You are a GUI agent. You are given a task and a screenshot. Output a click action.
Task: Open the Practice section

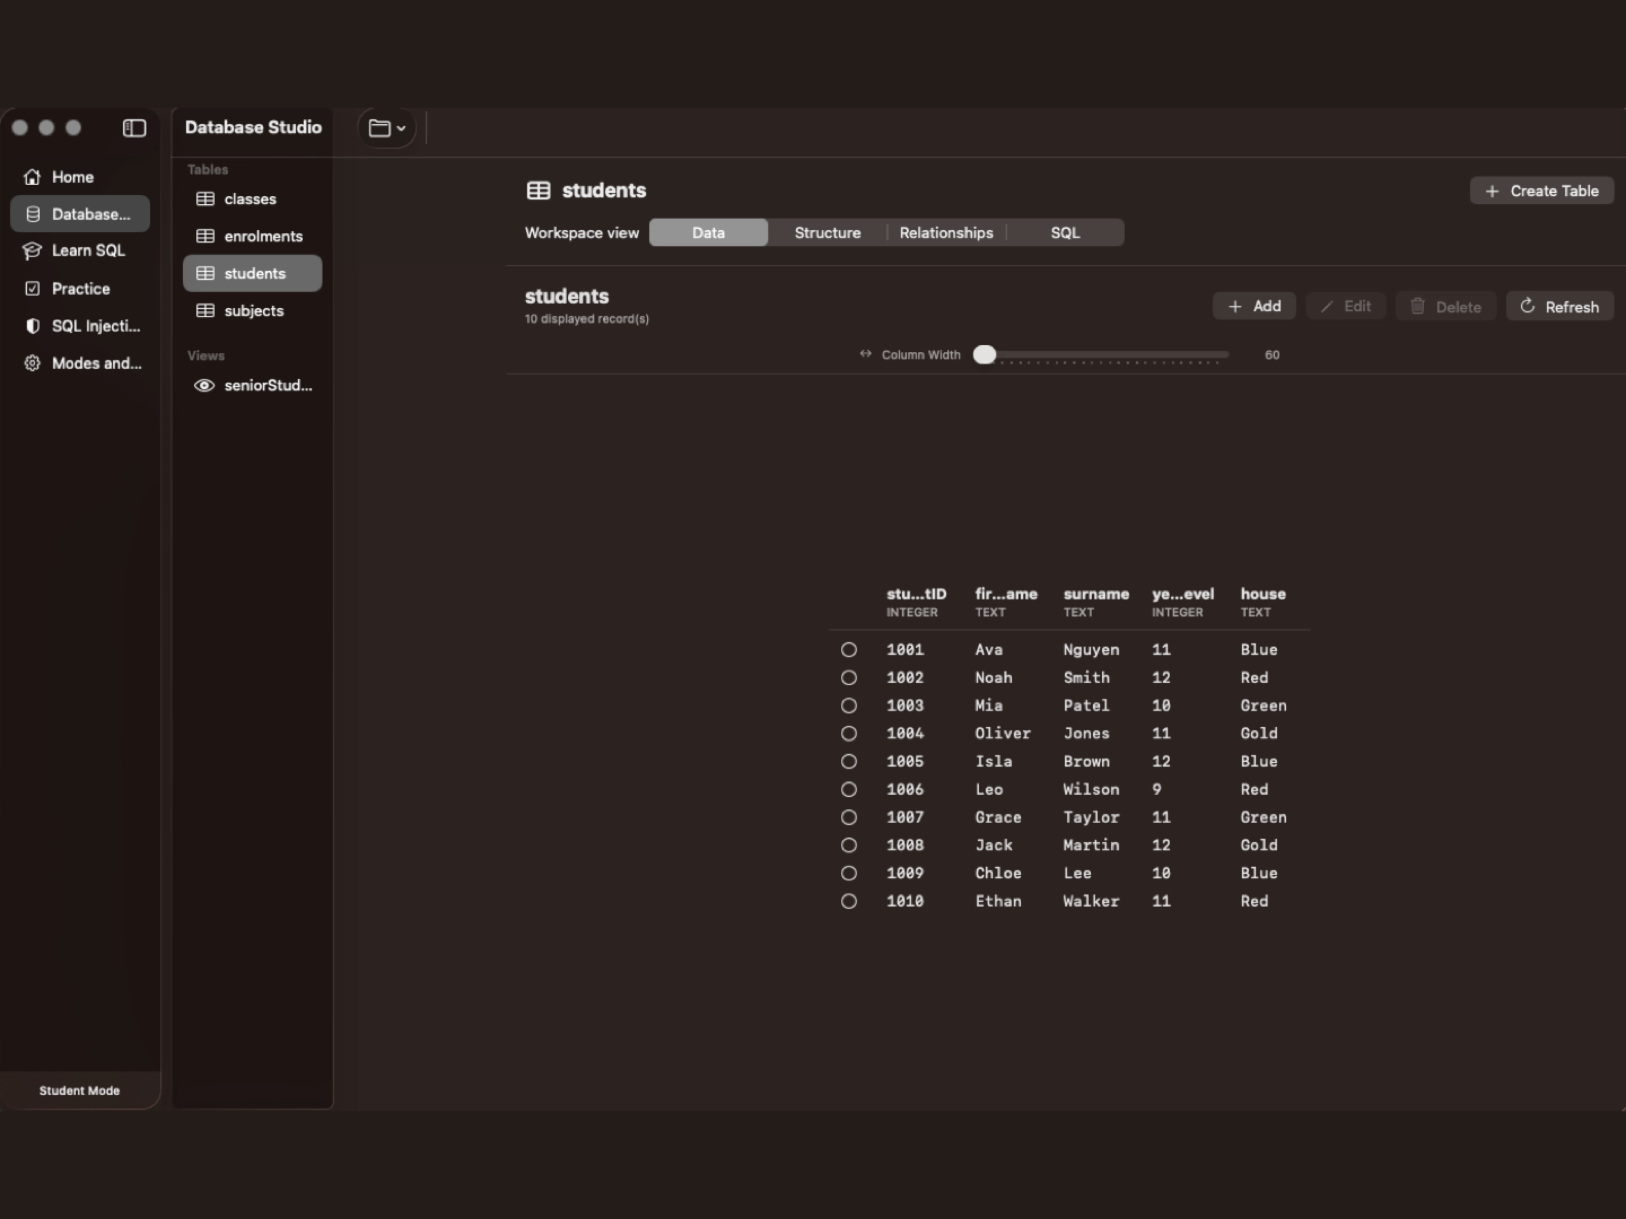(x=80, y=288)
